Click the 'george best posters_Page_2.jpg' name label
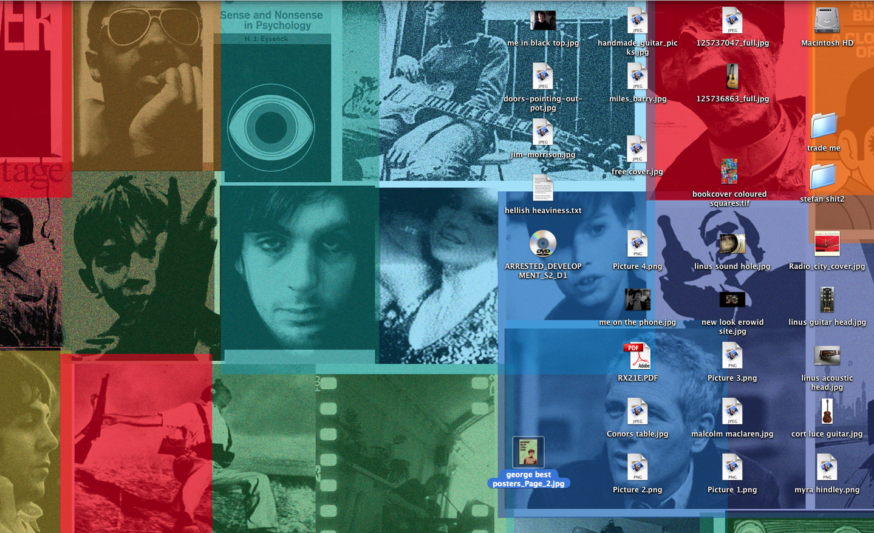The width and height of the screenshot is (874, 533). tap(528, 479)
